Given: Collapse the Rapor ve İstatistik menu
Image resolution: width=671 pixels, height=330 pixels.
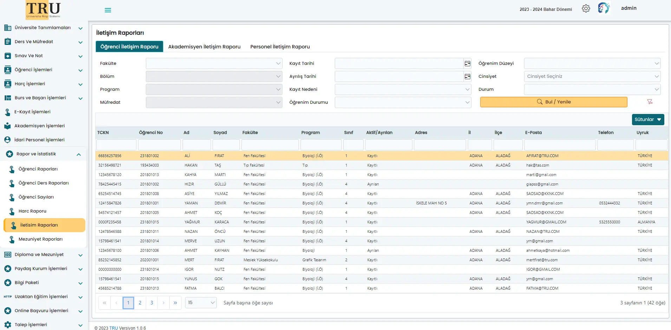Looking at the screenshot, I should (x=79, y=154).
